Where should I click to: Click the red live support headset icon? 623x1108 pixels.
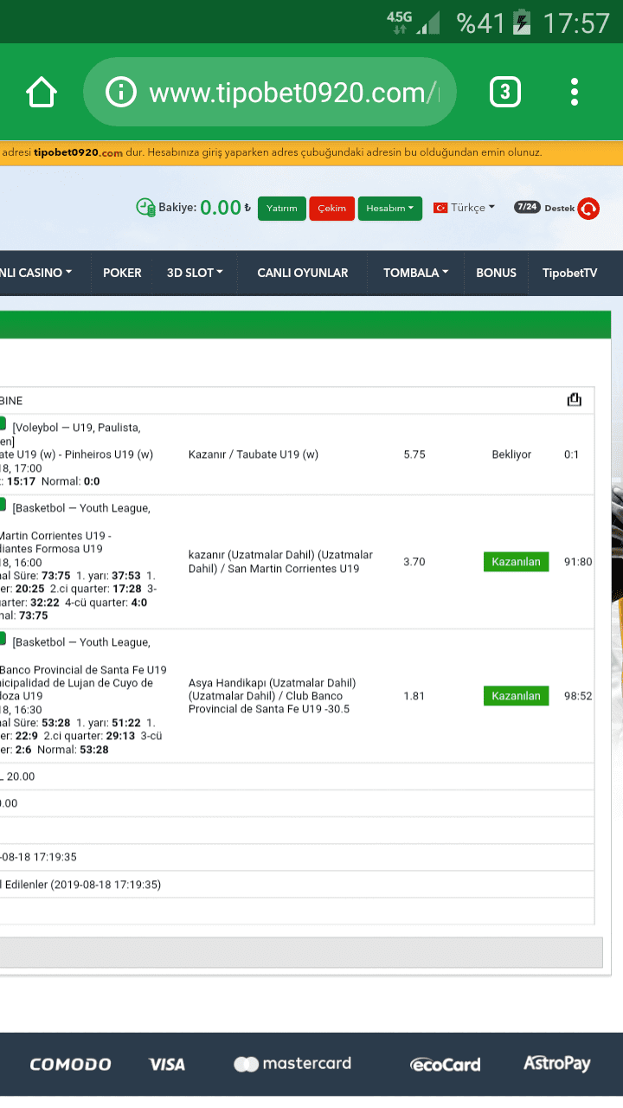click(x=589, y=209)
